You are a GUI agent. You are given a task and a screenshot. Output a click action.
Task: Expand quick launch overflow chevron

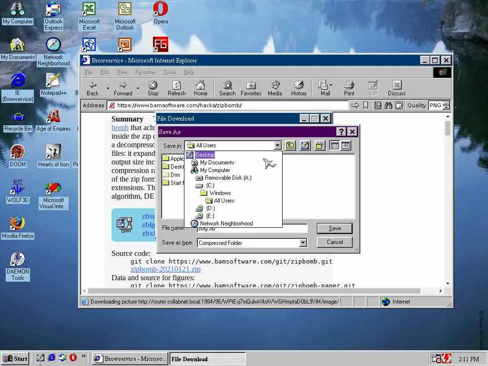tap(83, 356)
